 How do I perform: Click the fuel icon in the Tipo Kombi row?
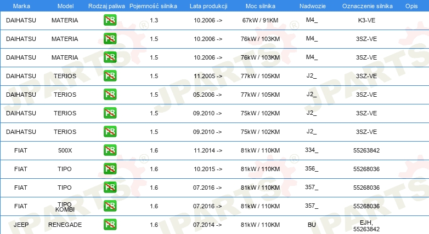pyautogui.click(x=110, y=206)
